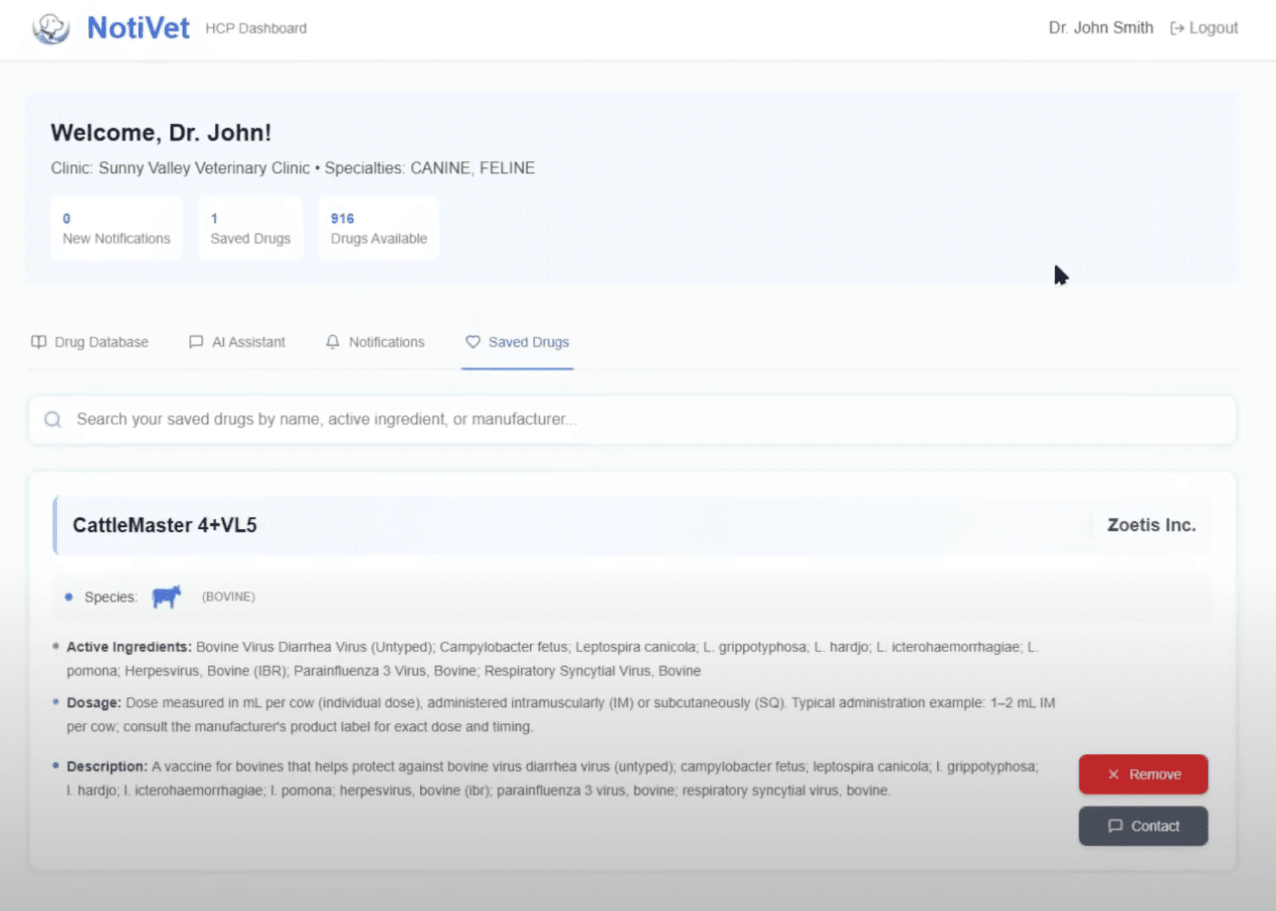Select the Drug Database tab
1276x911 pixels.
click(89, 342)
